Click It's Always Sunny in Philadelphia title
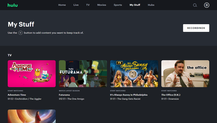The width and height of the screenshot is (217, 123). click(129, 95)
